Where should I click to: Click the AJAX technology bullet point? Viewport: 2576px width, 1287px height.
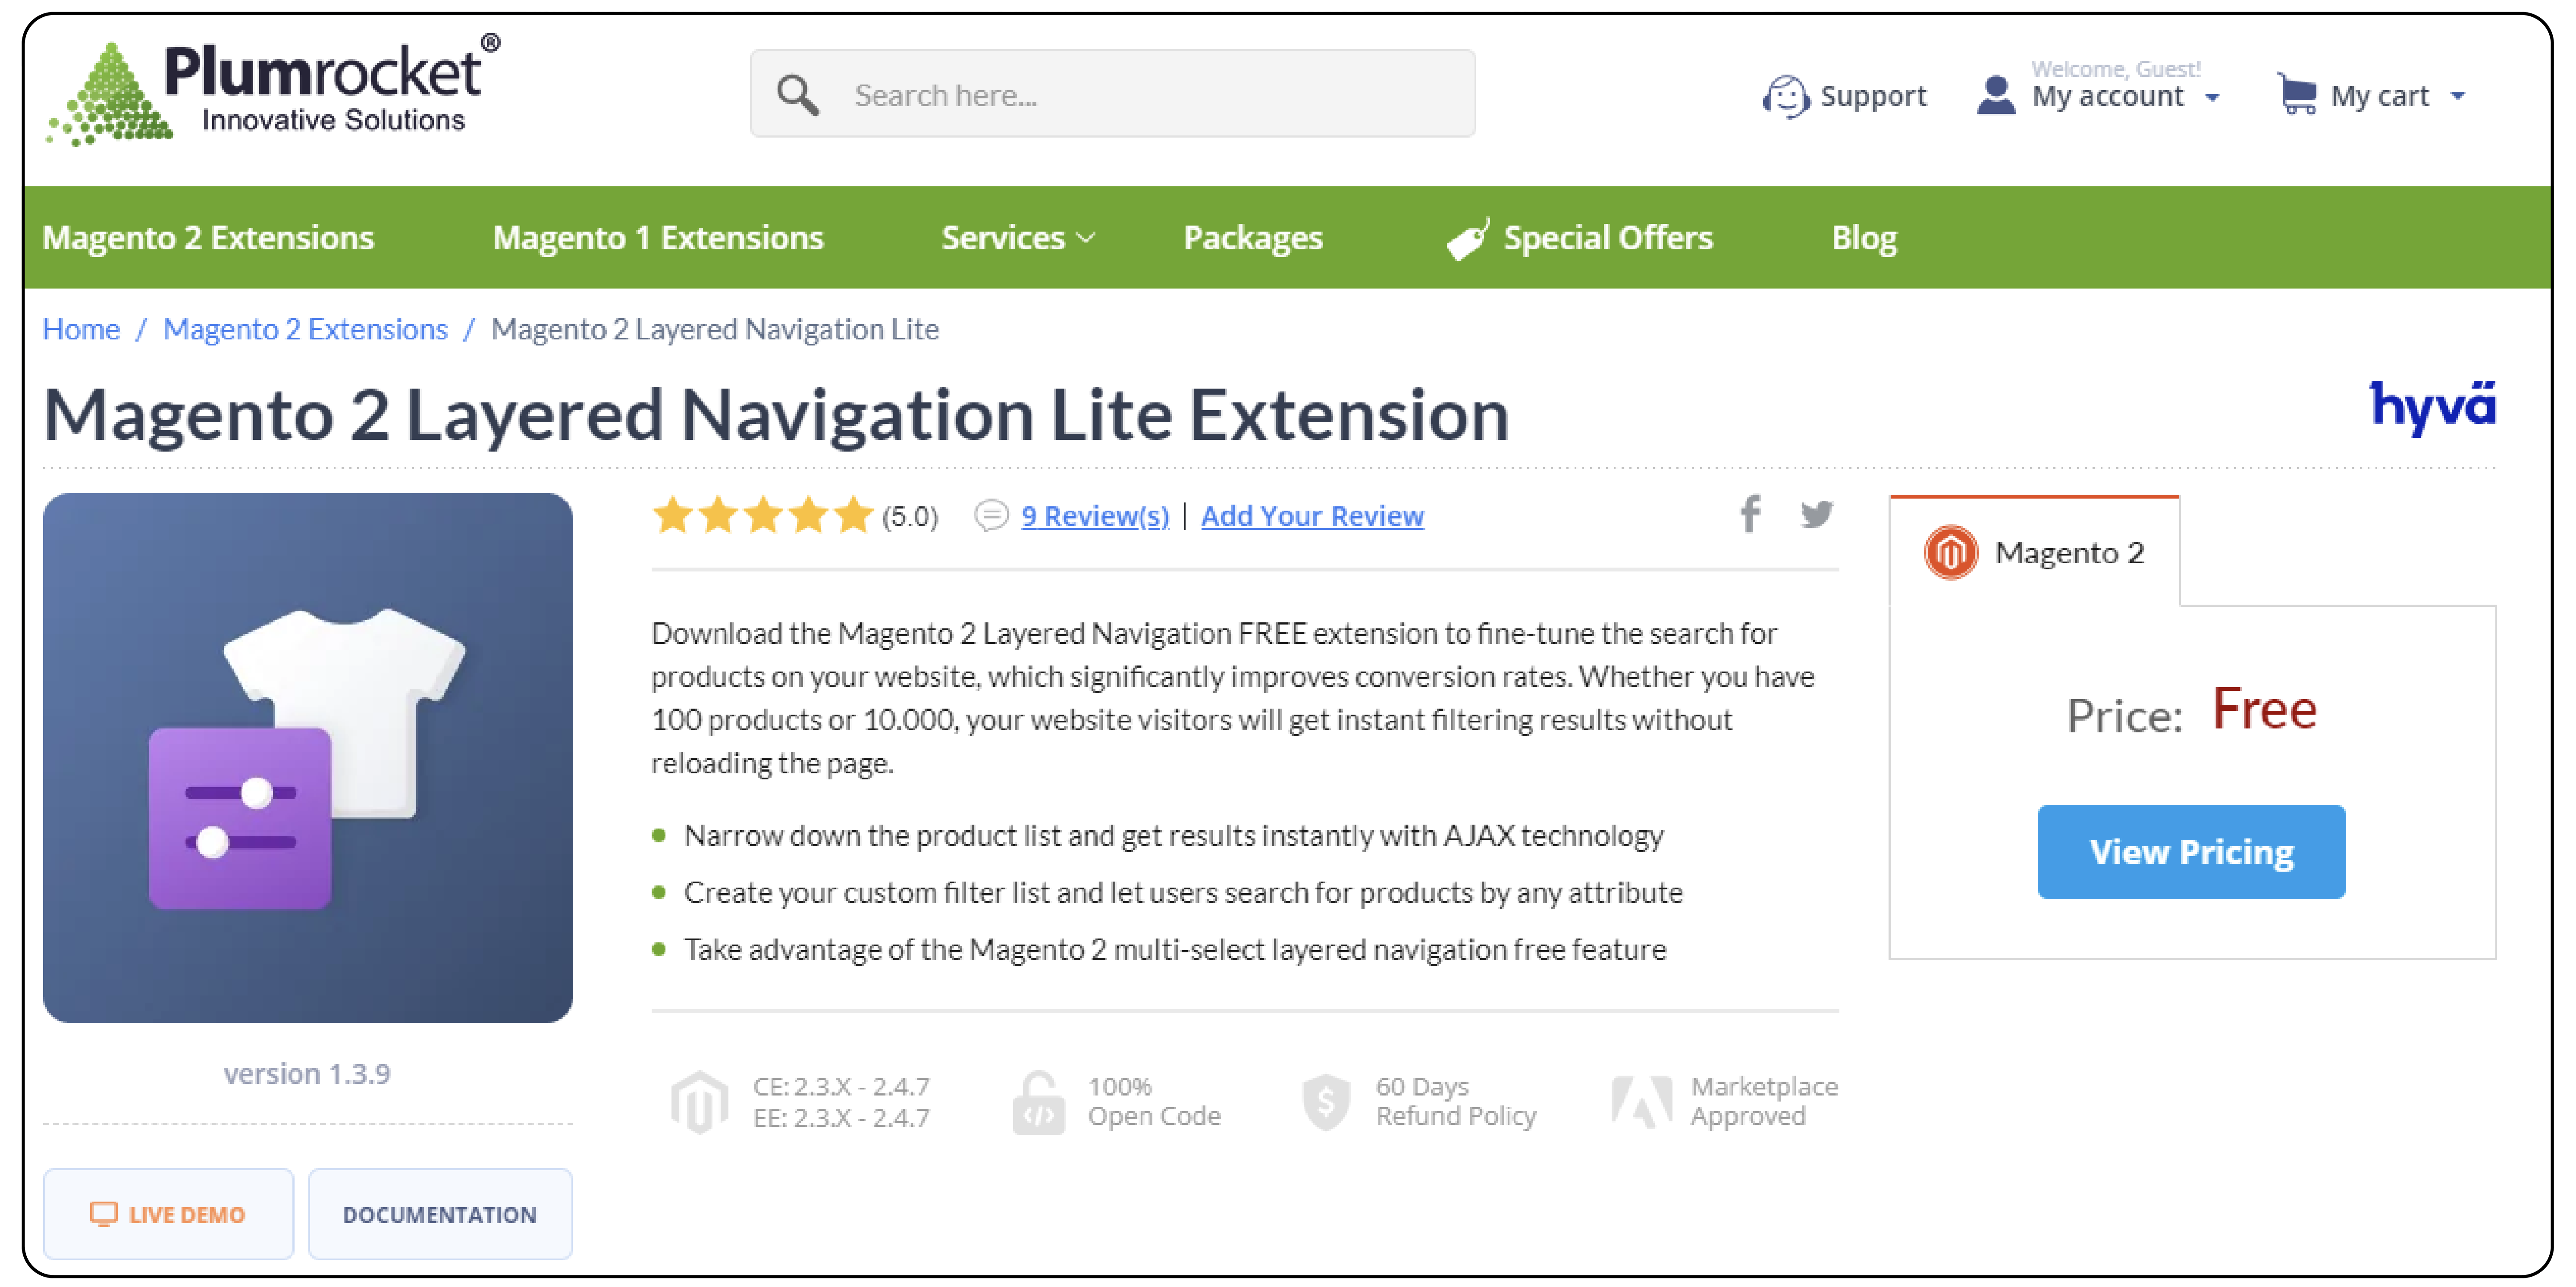tap(1173, 836)
